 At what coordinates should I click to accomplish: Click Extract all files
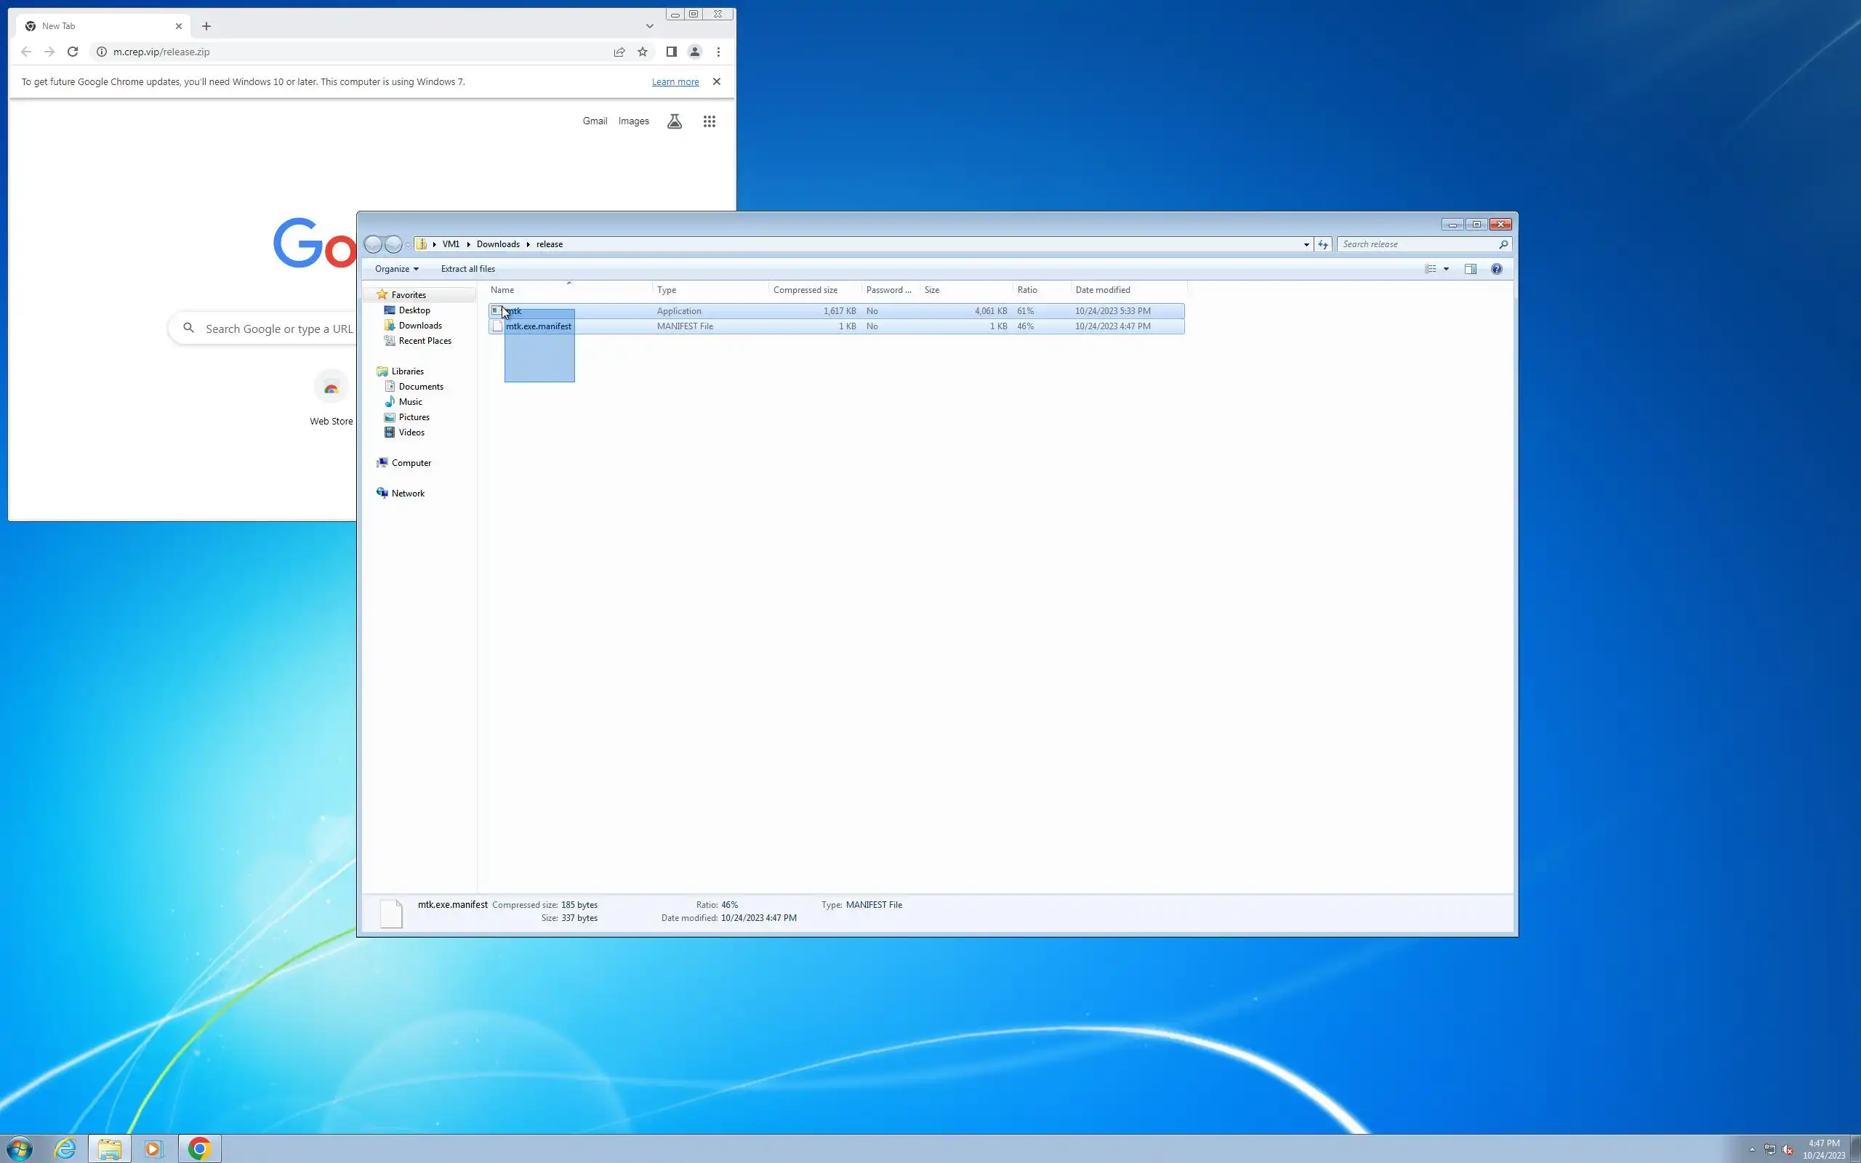tap(467, 269)
